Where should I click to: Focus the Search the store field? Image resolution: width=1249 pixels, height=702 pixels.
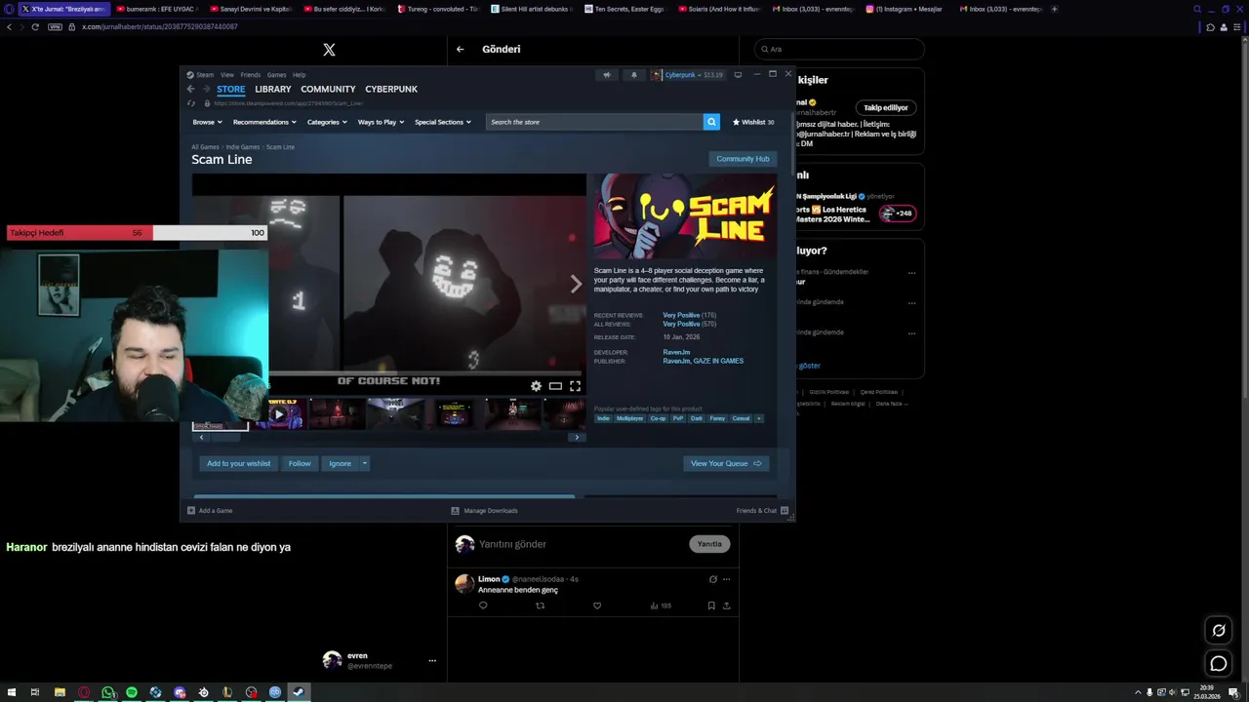point(594,122)
